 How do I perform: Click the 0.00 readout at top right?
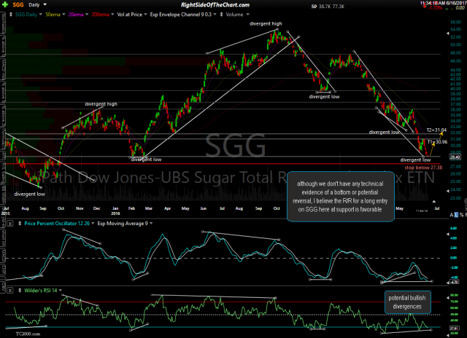(460, 8)
